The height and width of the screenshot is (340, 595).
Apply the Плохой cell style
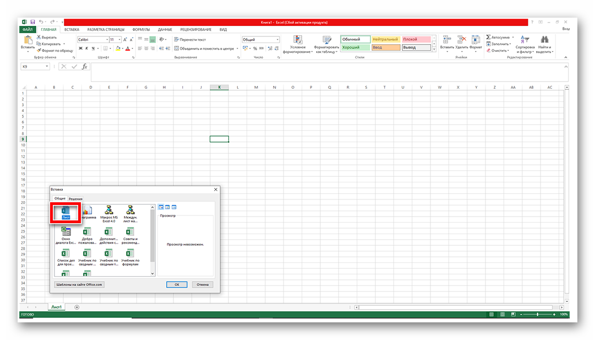pos(416,39)
